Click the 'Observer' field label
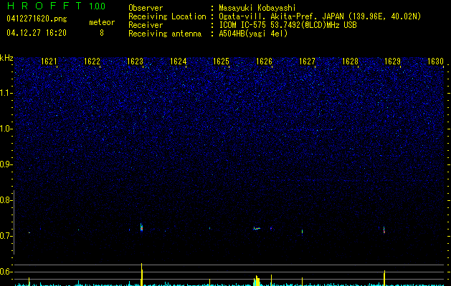 [x=146, y=8]
